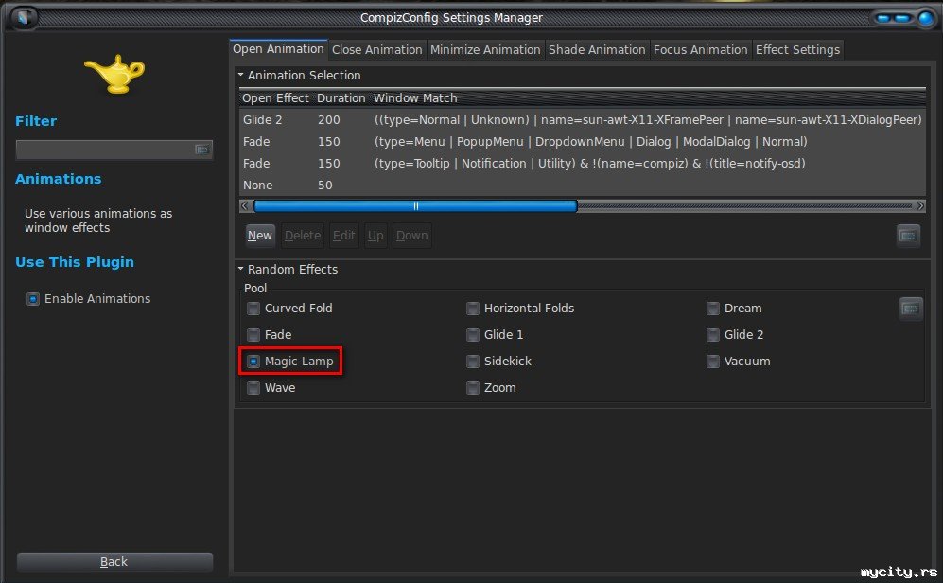Select the Glide 2 row in animation list
943x583 pixels.
click(582, 120)
